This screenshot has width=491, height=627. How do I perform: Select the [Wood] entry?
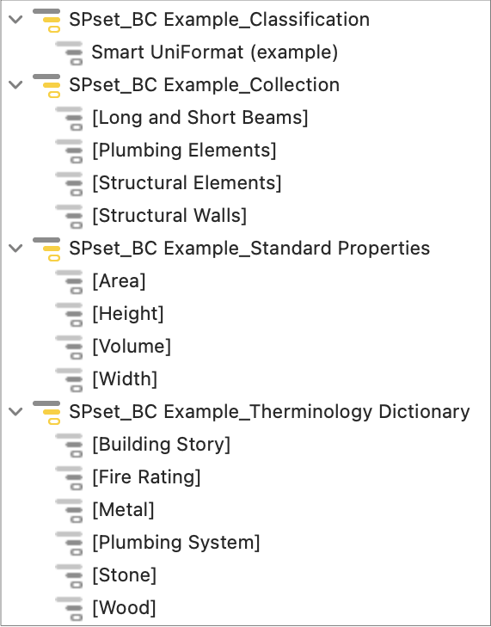point(124,608)
